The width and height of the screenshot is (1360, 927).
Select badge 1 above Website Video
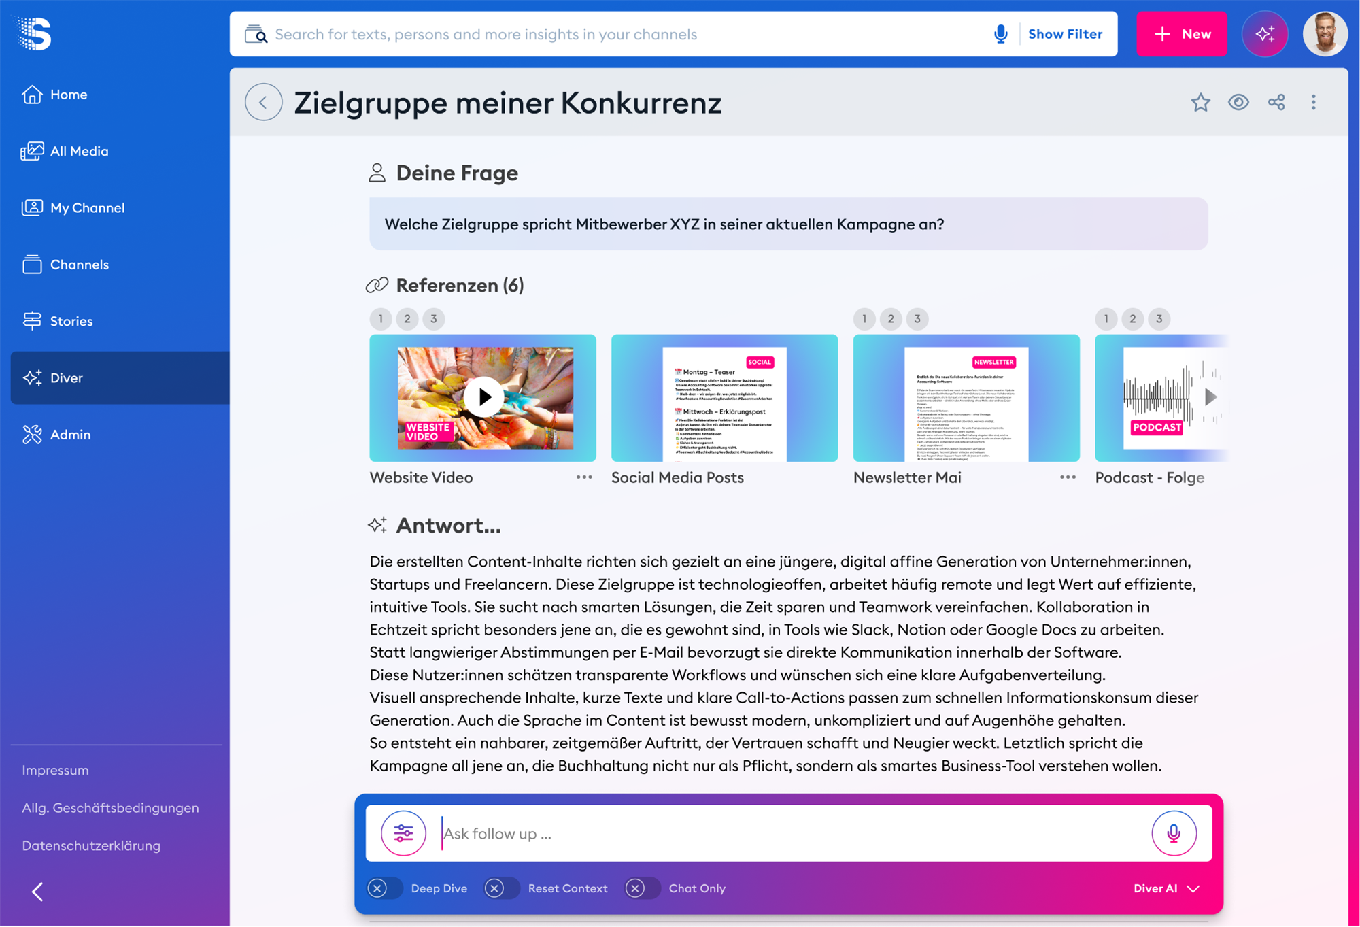pyautogui.click(x=381, y=318)
